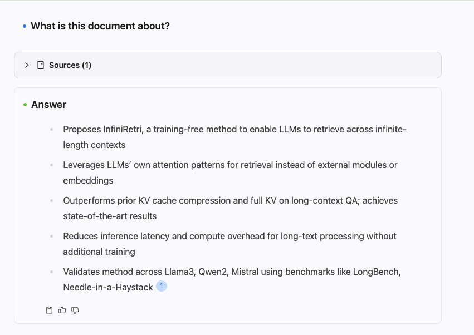Expand the Sources chevron arrow

pos(27,65)
